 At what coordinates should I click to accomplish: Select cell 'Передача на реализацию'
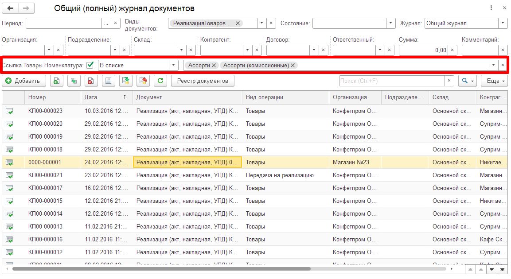(285, 175)
